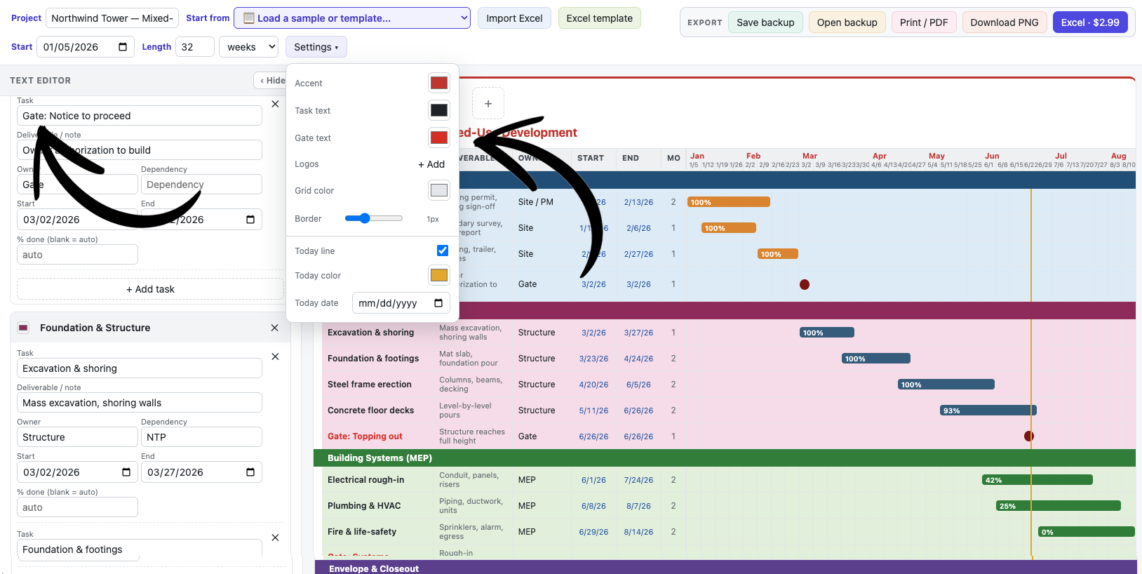The image size is (1142, 574).
Task: Open calendar for Today date field
Action: [x=438, y=303]
